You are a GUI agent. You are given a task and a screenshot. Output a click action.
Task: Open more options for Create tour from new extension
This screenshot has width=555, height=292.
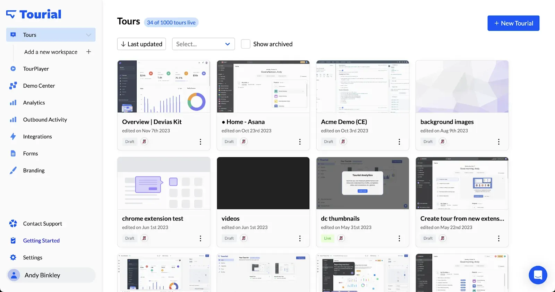click(499, 239)
